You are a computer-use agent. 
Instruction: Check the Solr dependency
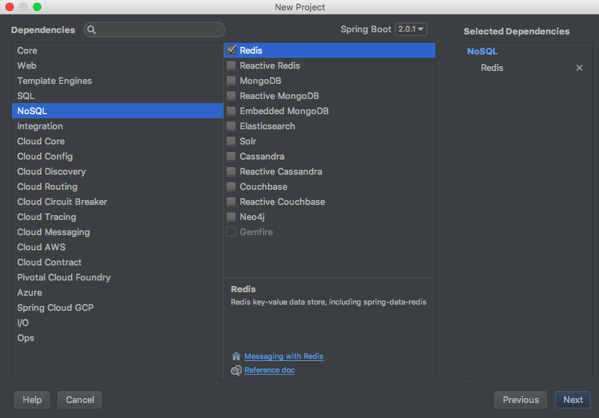tap(231, 141)
